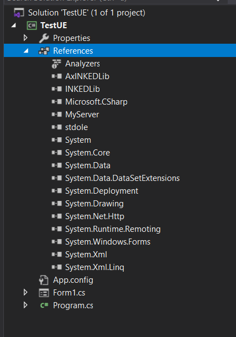Click the reference icon beside System.Windows.Forms
This screenshot has height=337, width=236.
[x=57, y=242]
